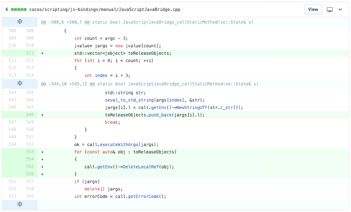
Task: Click the plus marker on line 556
Action: pos(42,174)
